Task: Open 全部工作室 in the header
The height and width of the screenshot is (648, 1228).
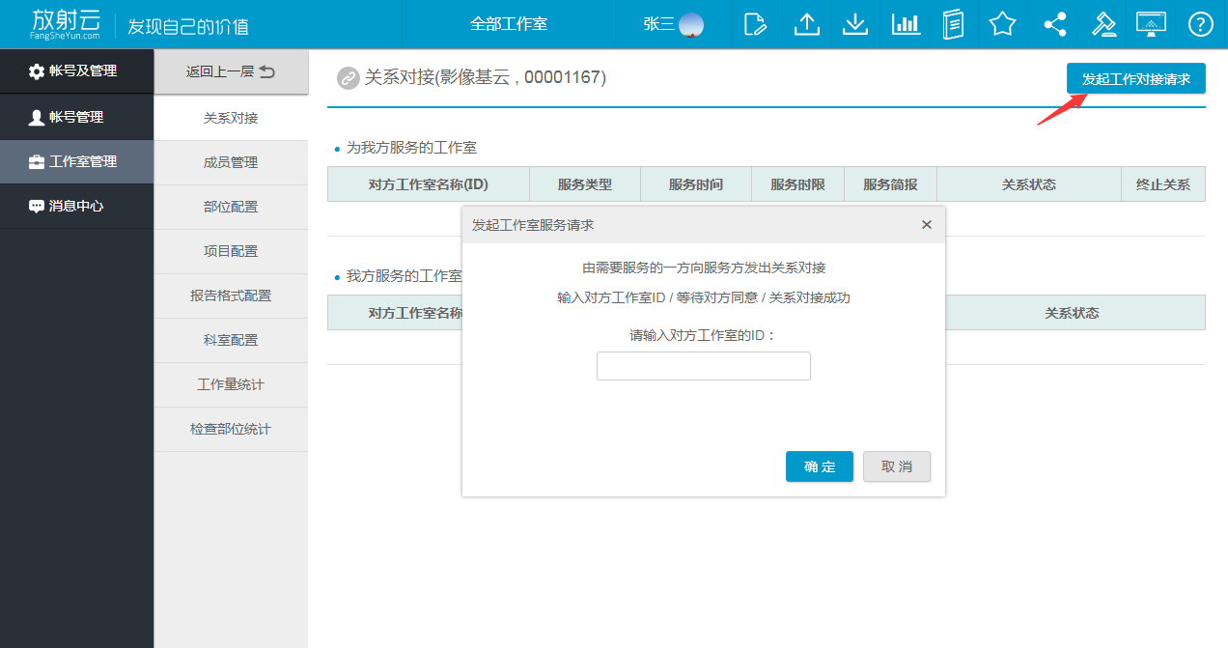Action: click(509, 24)
